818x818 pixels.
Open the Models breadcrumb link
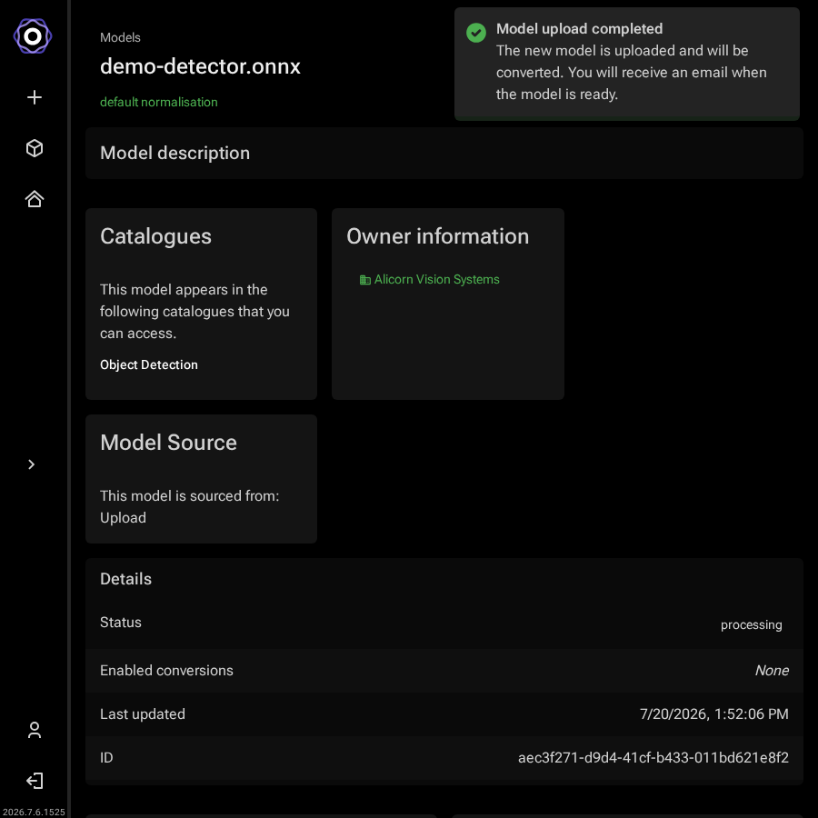click(x=120, y=37)
